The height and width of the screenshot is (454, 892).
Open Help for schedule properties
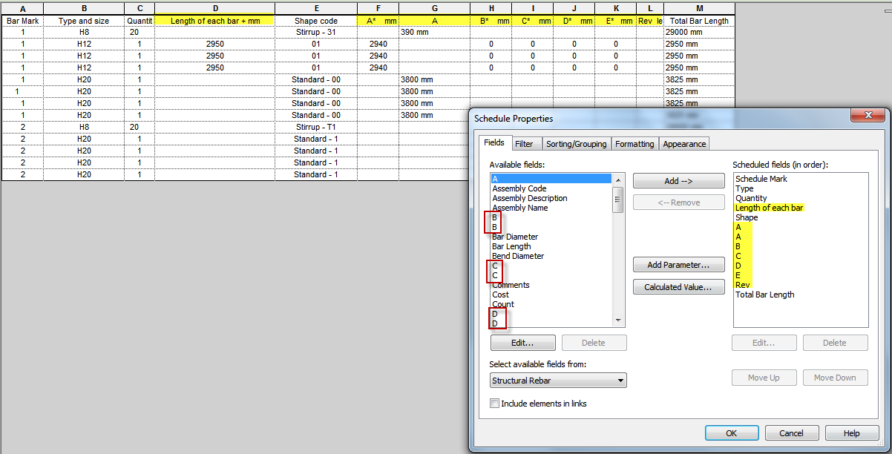(x=851, y=432)
